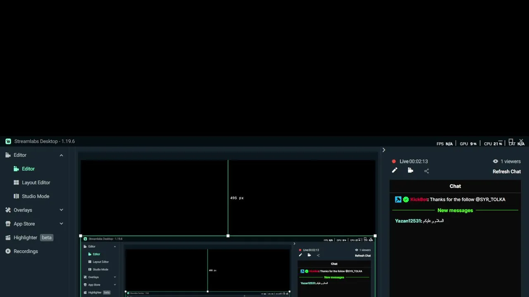Click Yazan12531's Arabic chat message text

pos(433,221)
